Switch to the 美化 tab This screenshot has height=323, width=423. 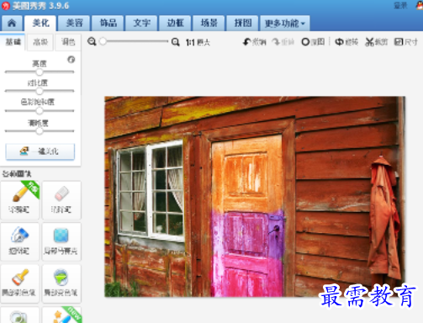(x=40, y=23)
